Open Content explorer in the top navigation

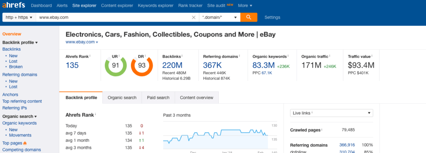117,5
